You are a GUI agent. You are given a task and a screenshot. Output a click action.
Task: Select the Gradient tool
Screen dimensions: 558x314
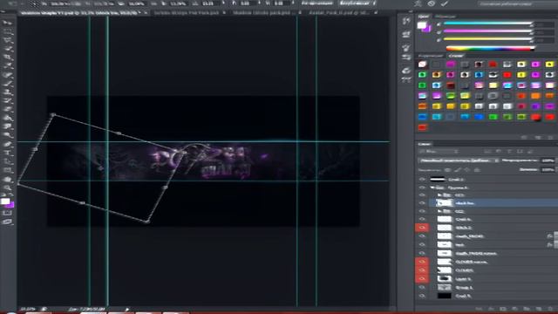[x=8, y=118]
